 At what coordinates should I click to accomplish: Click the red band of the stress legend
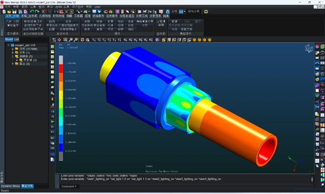click(61, 68)
